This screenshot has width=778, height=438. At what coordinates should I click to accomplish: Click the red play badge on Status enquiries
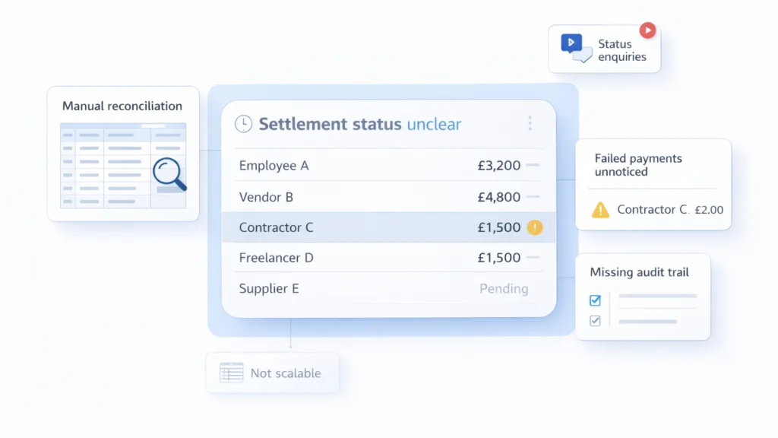point(647,30)
